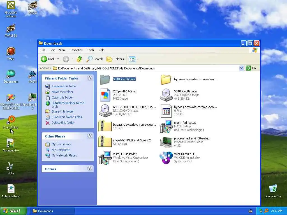The height and width of the screenshot is (215, 287).
Task: Open the View menu
Action: 62,50
